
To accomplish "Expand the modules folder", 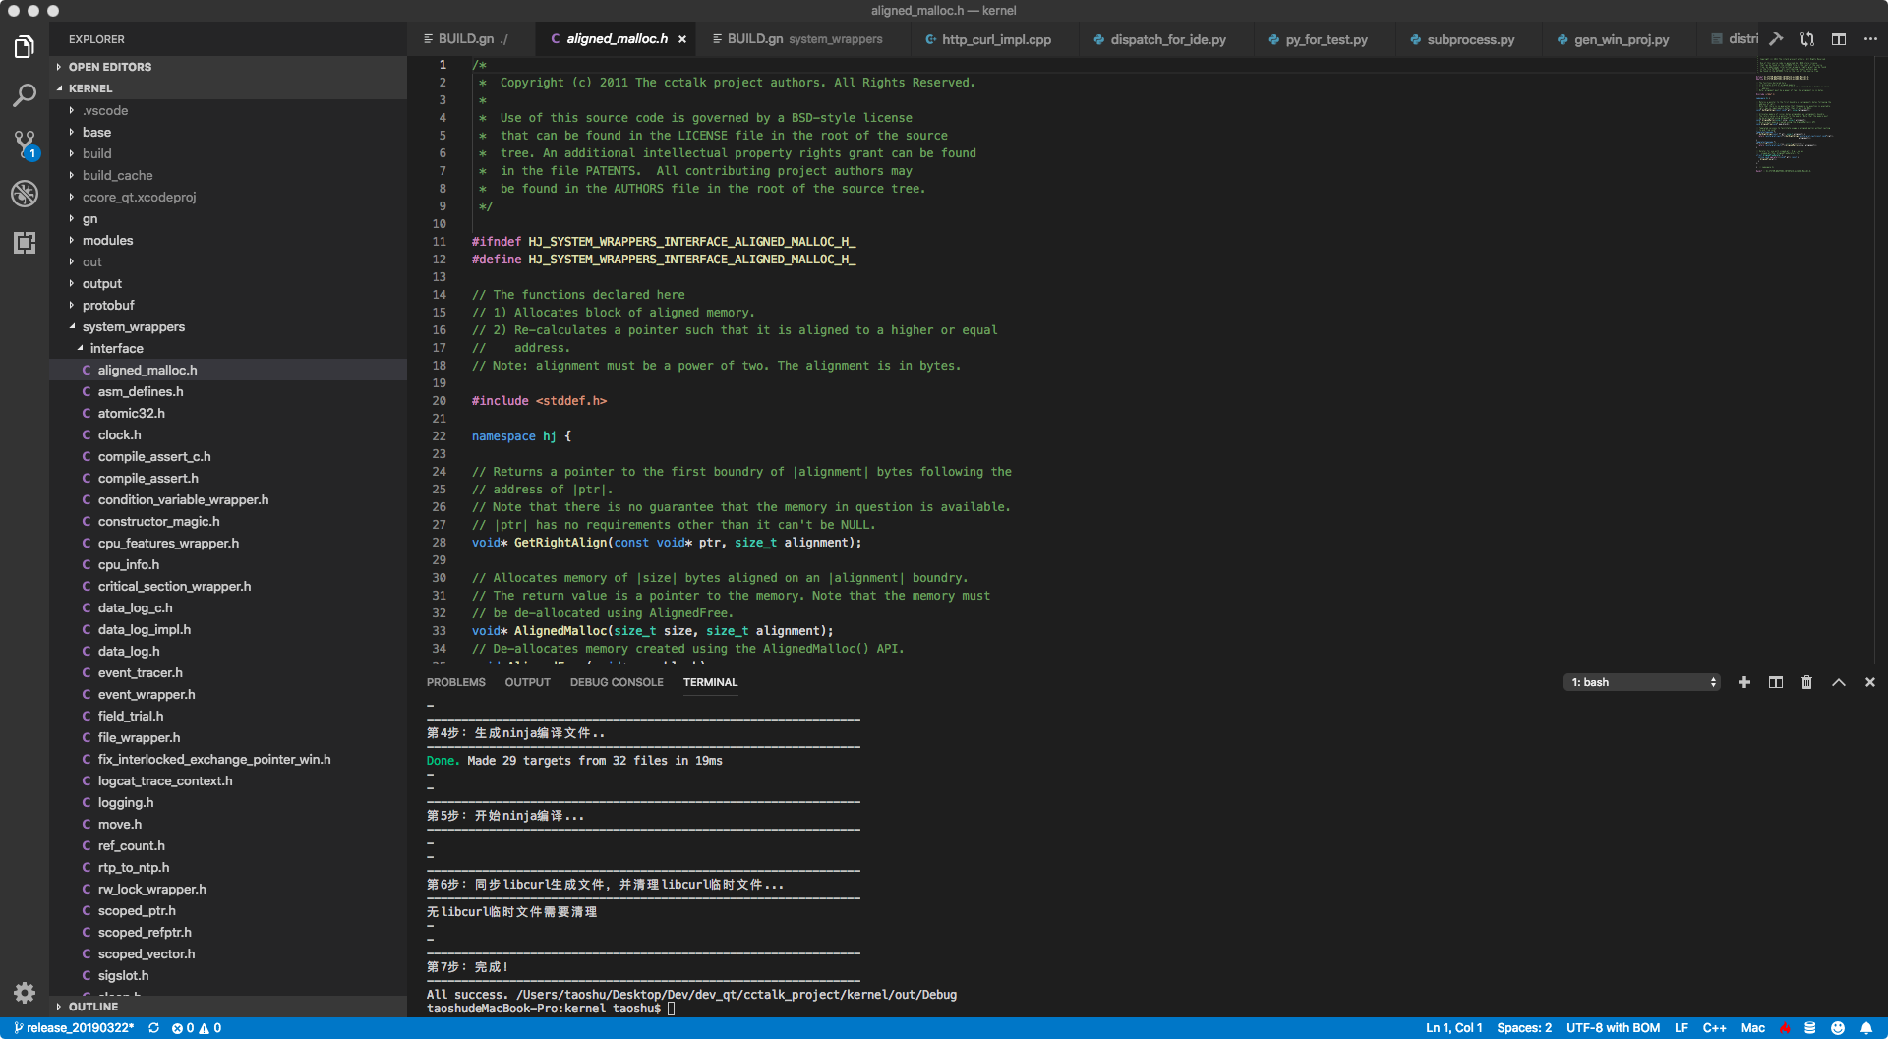I will tap(107, 240).
